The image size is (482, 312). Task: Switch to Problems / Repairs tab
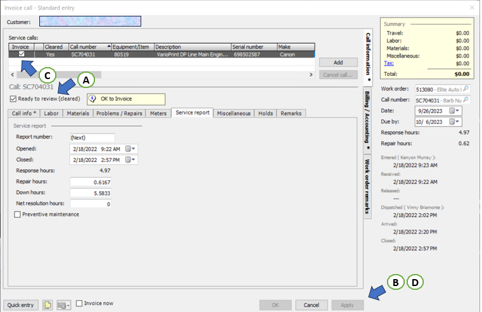[x=119, y=113]
